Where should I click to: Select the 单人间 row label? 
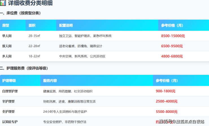point(7,36)
